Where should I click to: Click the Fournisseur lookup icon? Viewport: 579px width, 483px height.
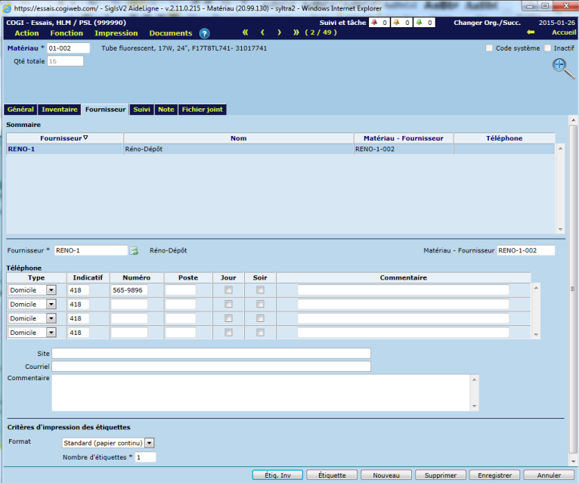tap(135, 250)
